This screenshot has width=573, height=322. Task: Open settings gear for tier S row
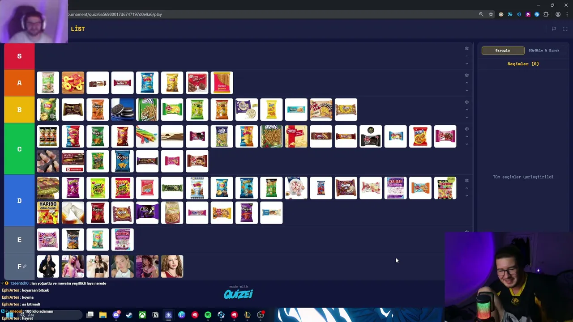point(466,48)
